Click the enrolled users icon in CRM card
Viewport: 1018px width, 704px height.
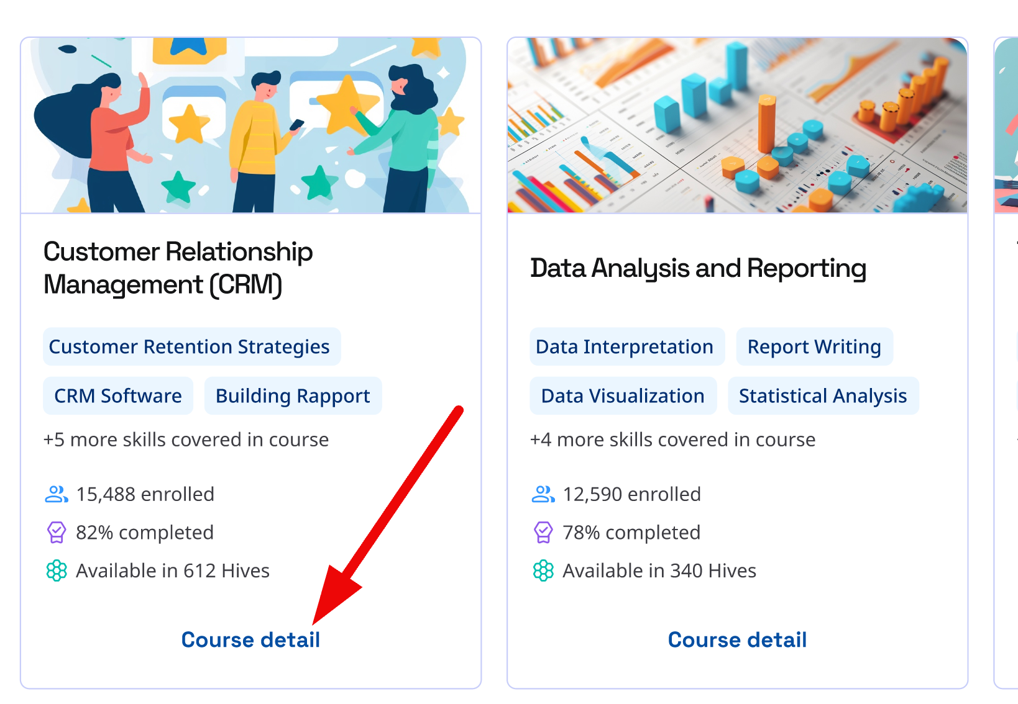click(56, 494)
